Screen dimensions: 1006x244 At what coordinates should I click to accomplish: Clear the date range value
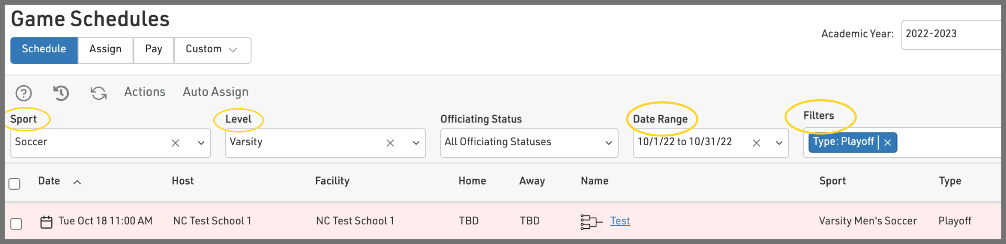[x=756, y=143]
